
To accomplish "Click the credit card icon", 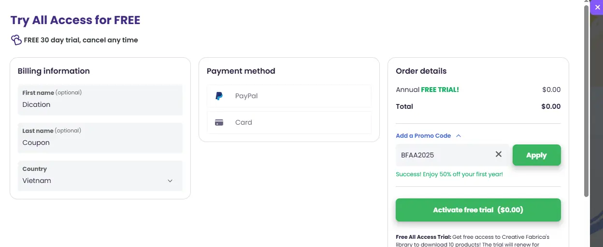I will click(219, 122).
